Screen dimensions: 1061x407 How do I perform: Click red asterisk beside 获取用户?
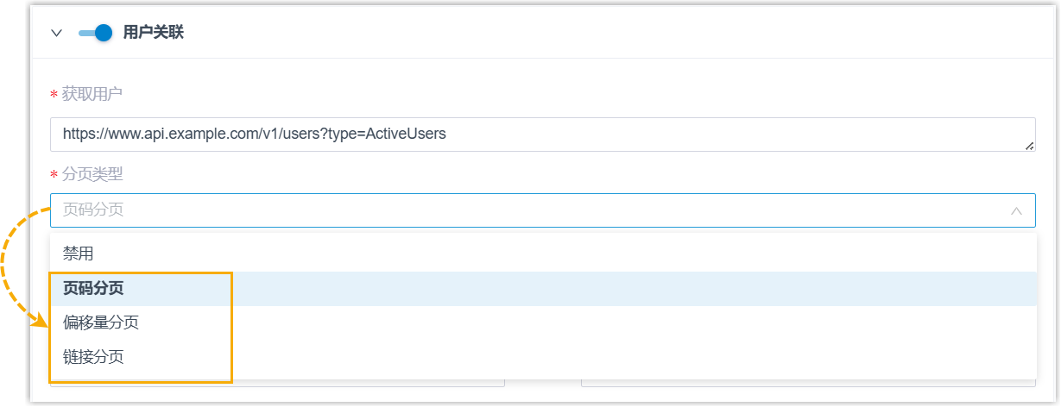click(x=54, y=95)
